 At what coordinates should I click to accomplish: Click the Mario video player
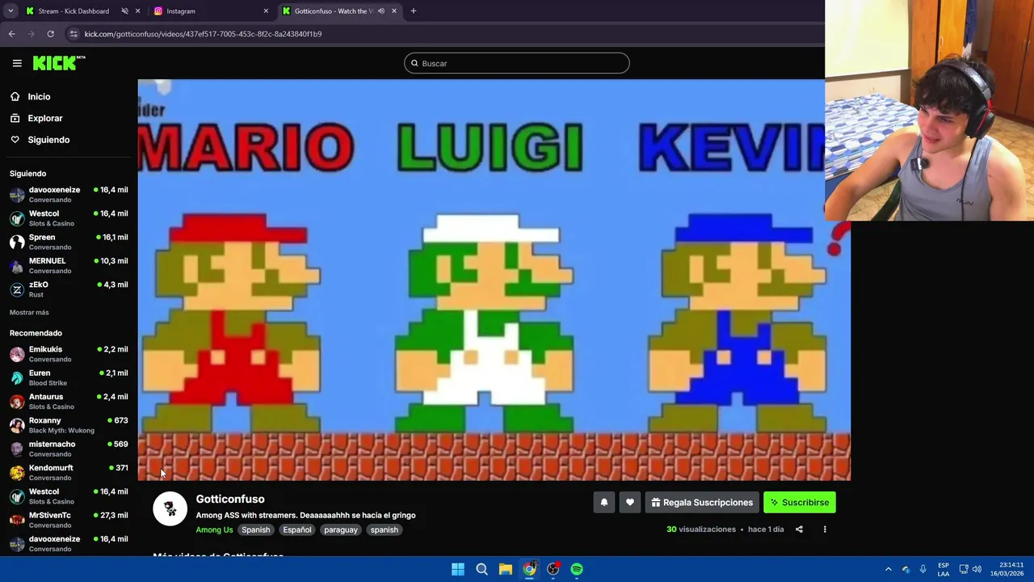[x=494, y=280]
